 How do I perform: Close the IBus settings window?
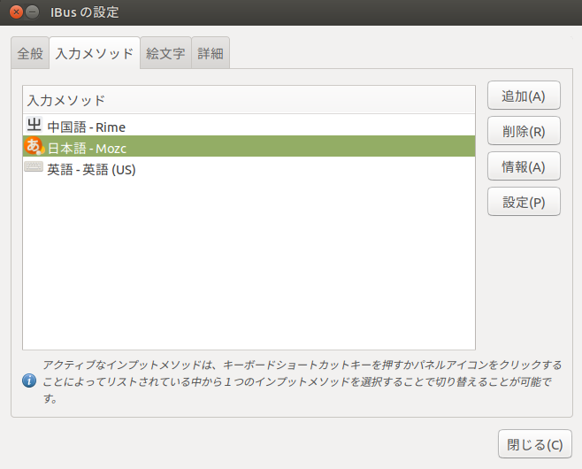point(16,12)
